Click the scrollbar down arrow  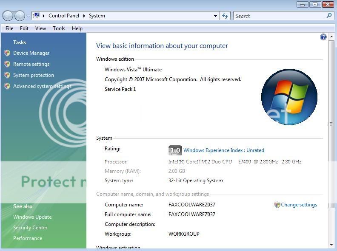pos(331,245)
